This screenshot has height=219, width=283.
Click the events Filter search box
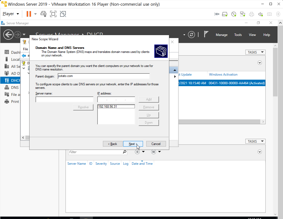coord(95,152)
